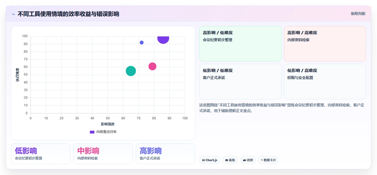377x175 pixels.
Task: Click the 内容重点分布 legend text
Action: 106,132
